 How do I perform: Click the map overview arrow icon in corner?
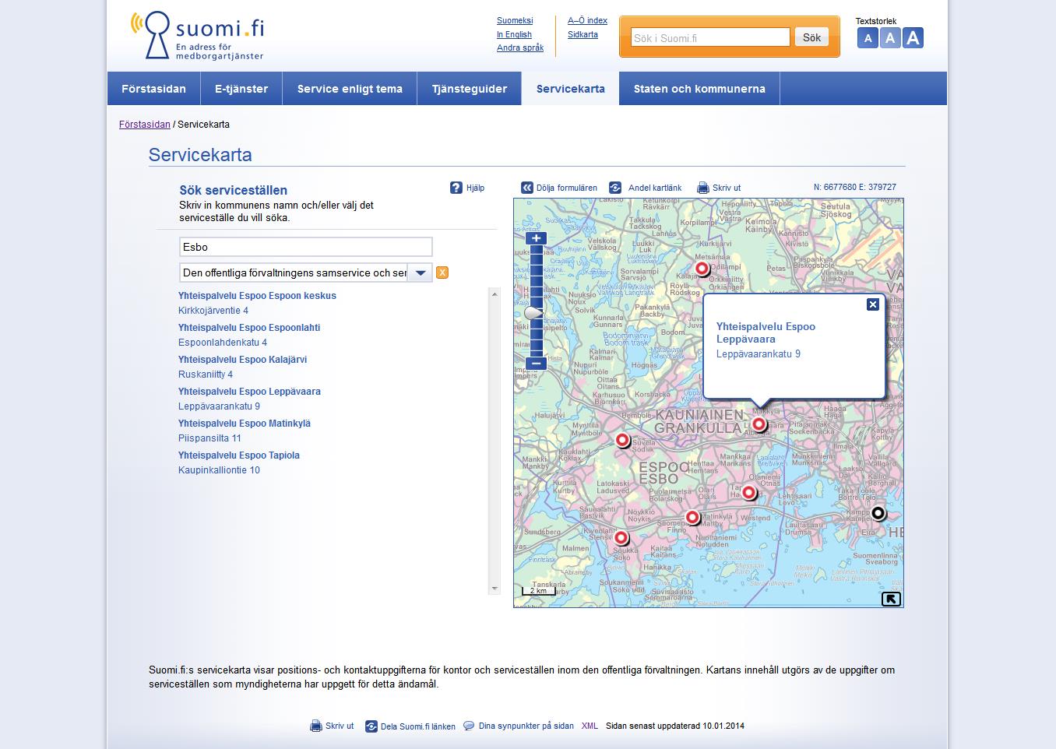pyautogui.click(x=891, y=599)
